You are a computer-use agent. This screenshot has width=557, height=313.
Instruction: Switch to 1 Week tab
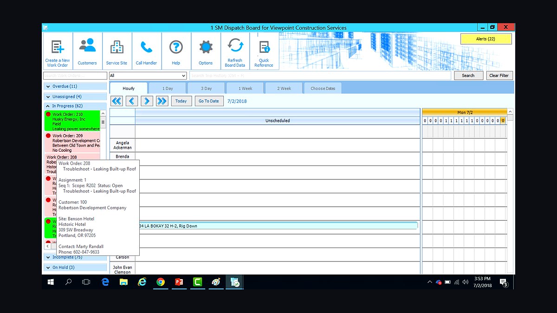coord(246,89)
